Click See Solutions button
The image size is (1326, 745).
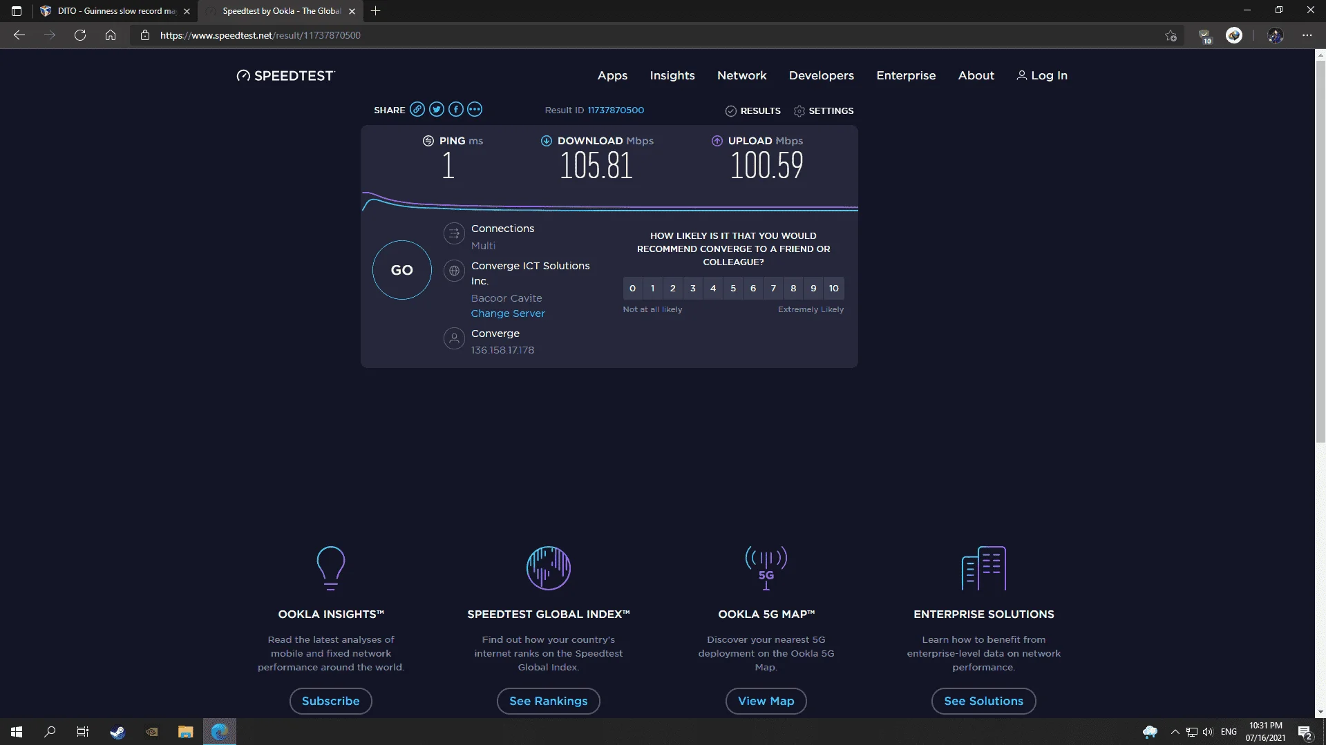click(x=984, y=701)
